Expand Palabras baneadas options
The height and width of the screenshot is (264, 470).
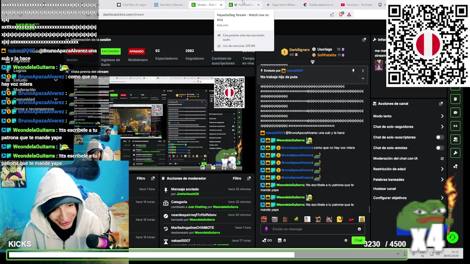coord(442,180)
